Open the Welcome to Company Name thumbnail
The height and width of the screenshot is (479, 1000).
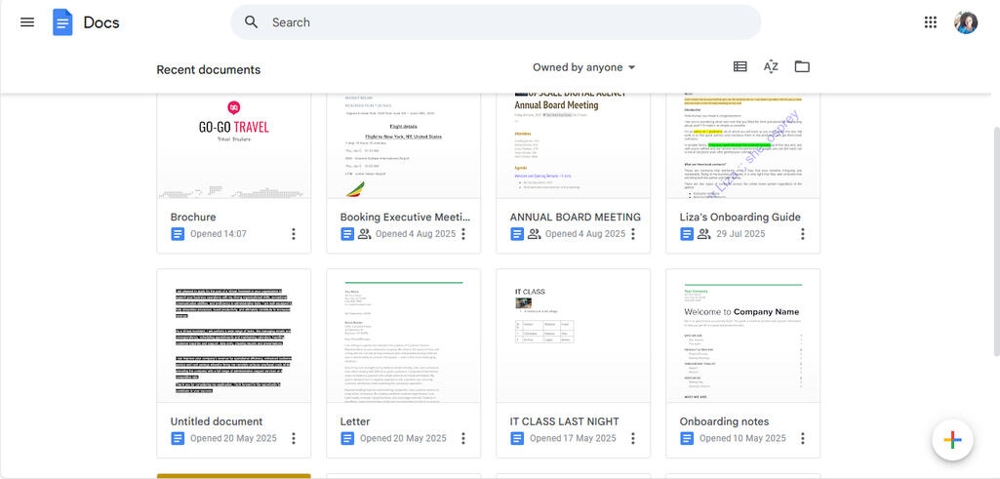click(743, 337)
